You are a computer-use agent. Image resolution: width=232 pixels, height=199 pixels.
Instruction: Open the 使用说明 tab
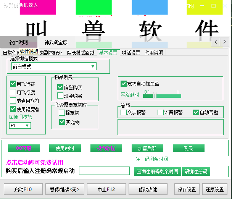pos(154,53)
